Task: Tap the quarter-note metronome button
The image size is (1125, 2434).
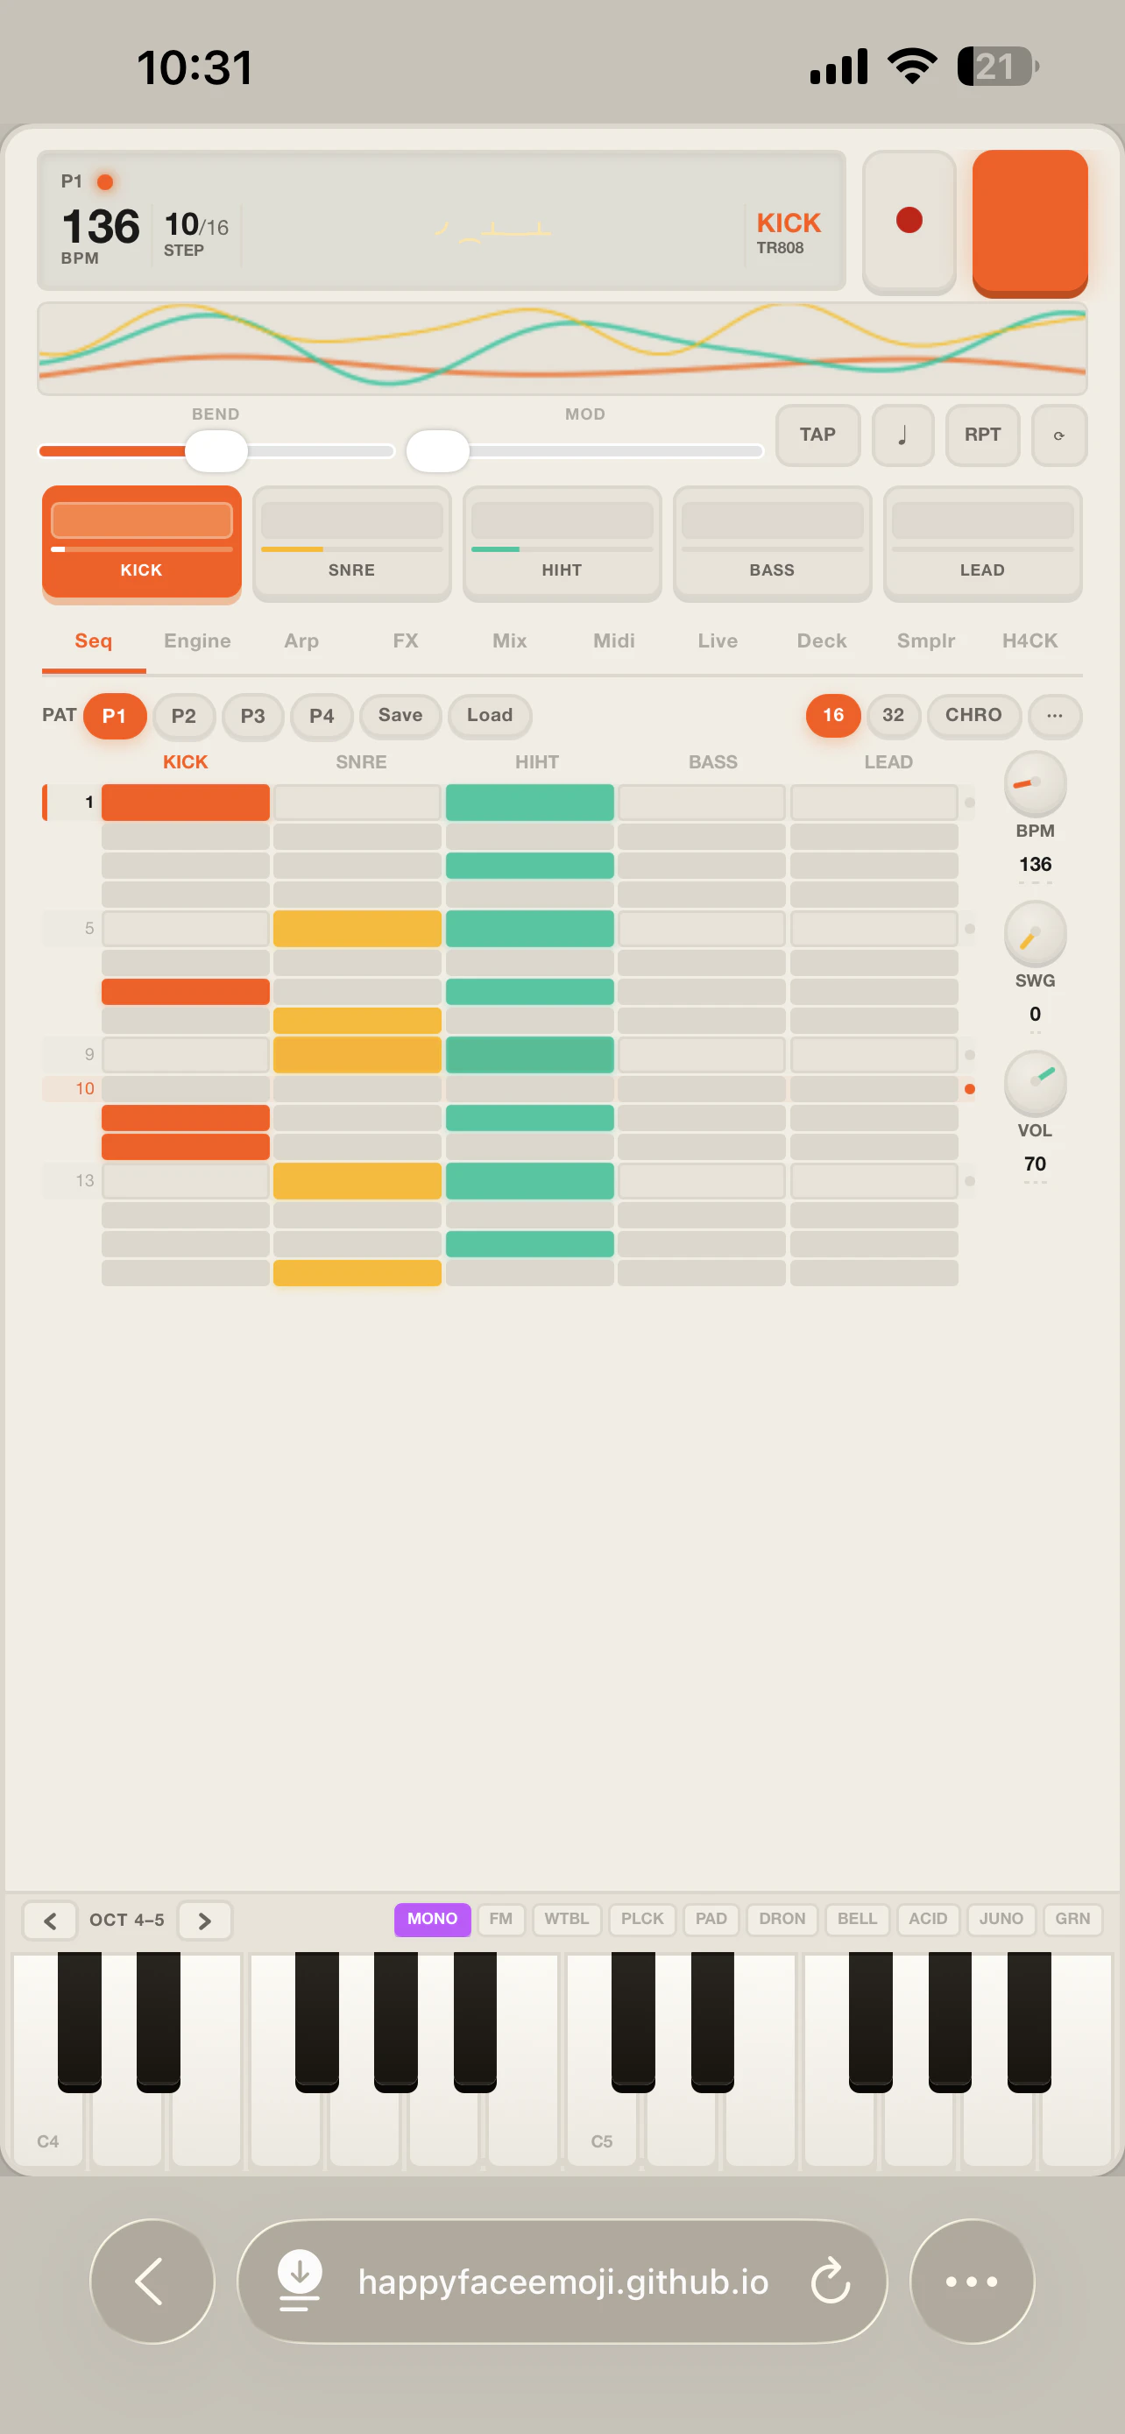Action: (902, 435)
